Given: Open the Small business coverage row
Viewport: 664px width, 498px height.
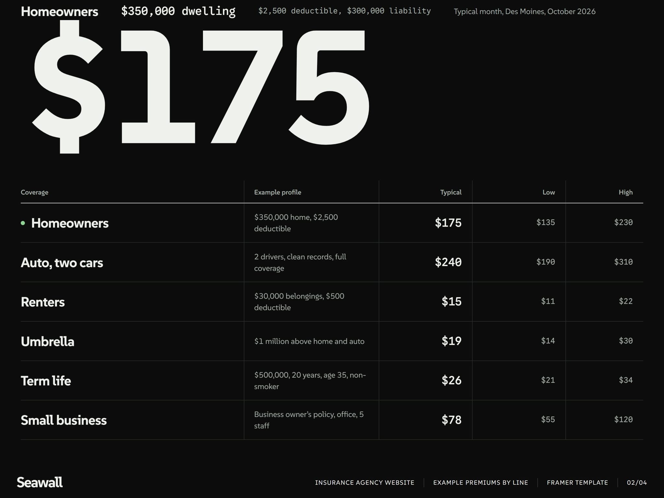Looking at the screenshot, I should coord(332,420).
